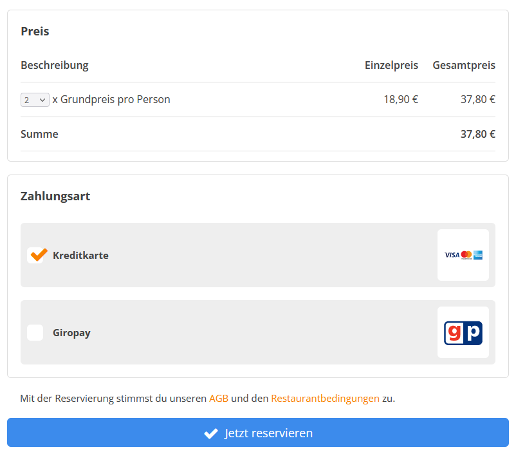Click the Gesamtpreis column header

(x=464, y=65)
